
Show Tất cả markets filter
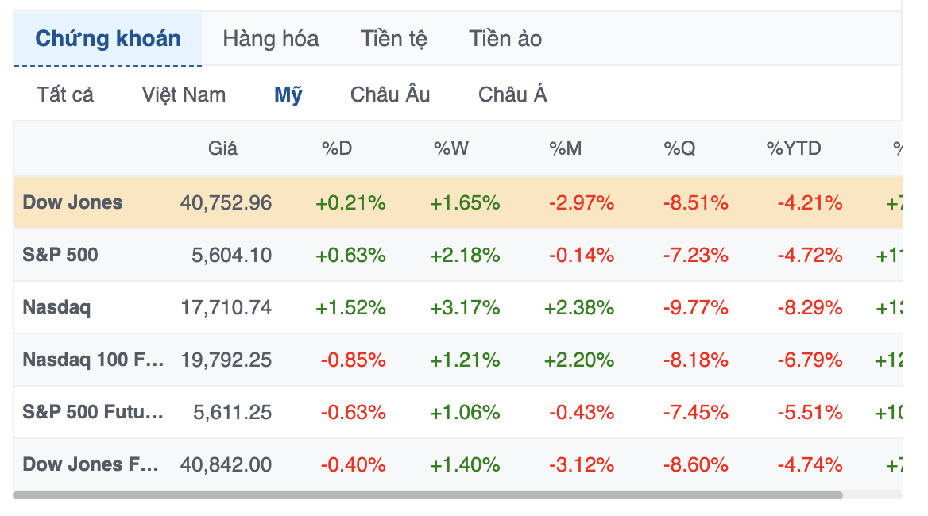65,95
